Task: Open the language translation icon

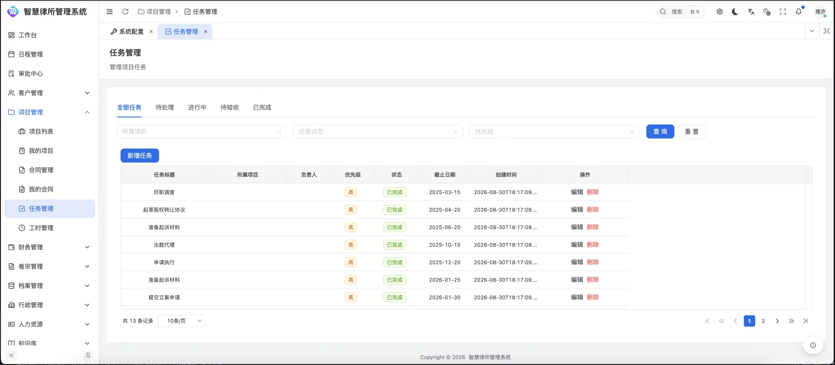Action: click(751, 11)
